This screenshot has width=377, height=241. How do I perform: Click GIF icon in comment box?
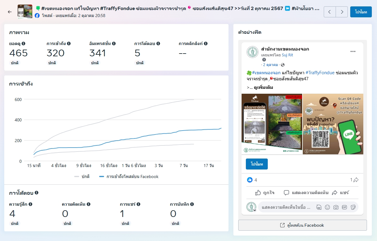(344, 207)
